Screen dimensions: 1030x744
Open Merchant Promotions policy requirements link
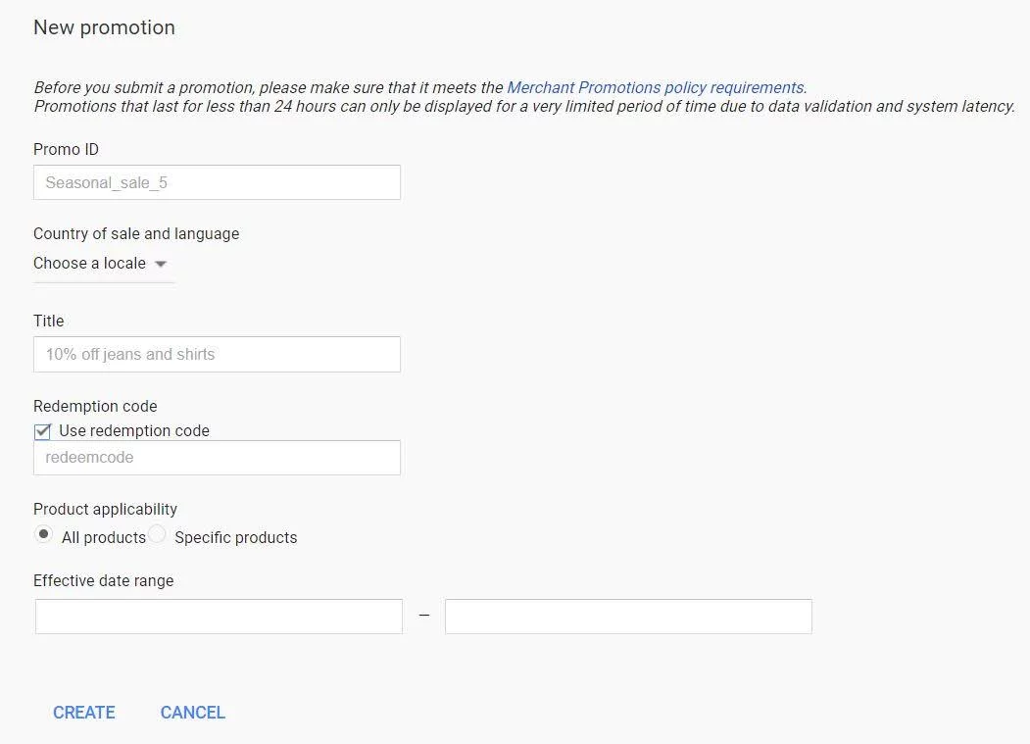[655, 88]
